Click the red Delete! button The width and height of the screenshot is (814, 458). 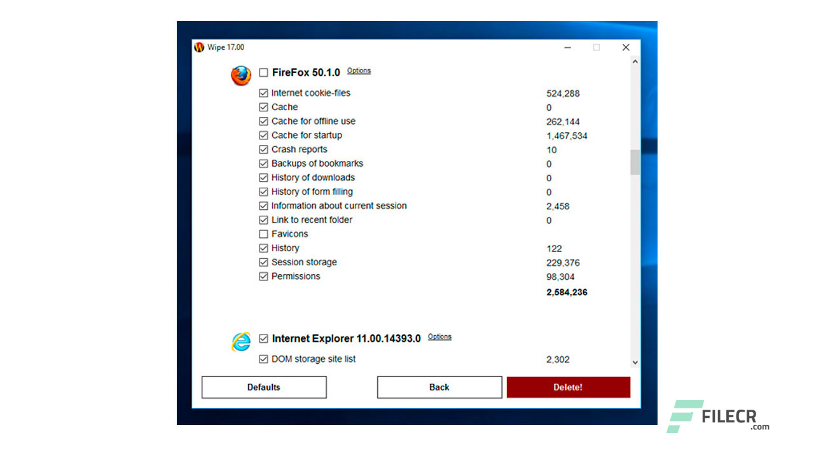569,387
